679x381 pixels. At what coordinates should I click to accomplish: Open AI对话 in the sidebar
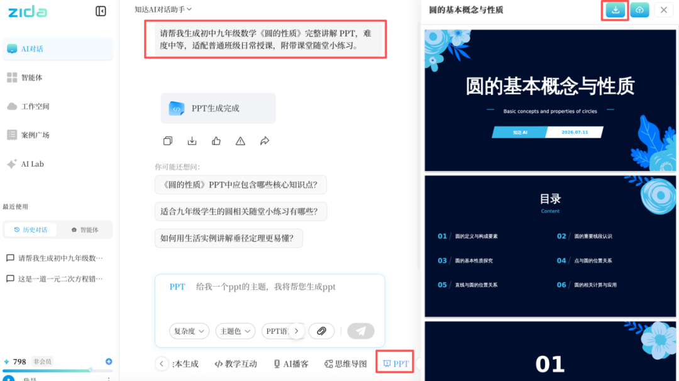click(x=58, y=49)
